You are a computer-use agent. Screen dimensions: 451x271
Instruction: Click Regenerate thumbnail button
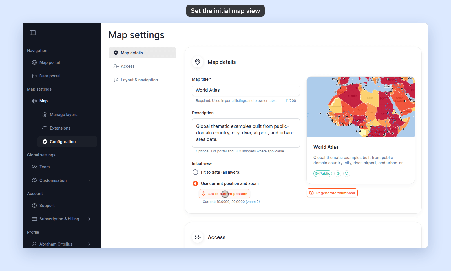pos(332,193)
